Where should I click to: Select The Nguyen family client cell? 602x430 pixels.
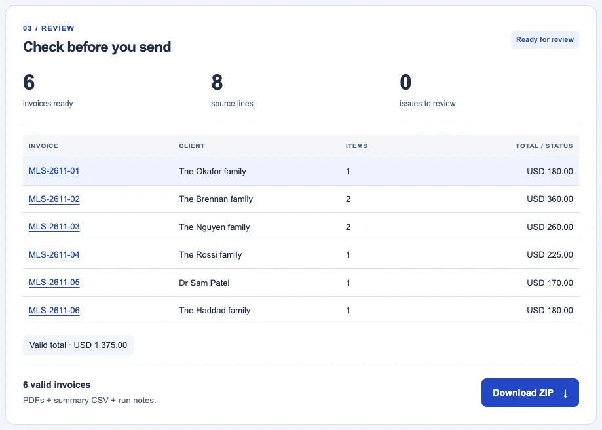coord(214,227)
